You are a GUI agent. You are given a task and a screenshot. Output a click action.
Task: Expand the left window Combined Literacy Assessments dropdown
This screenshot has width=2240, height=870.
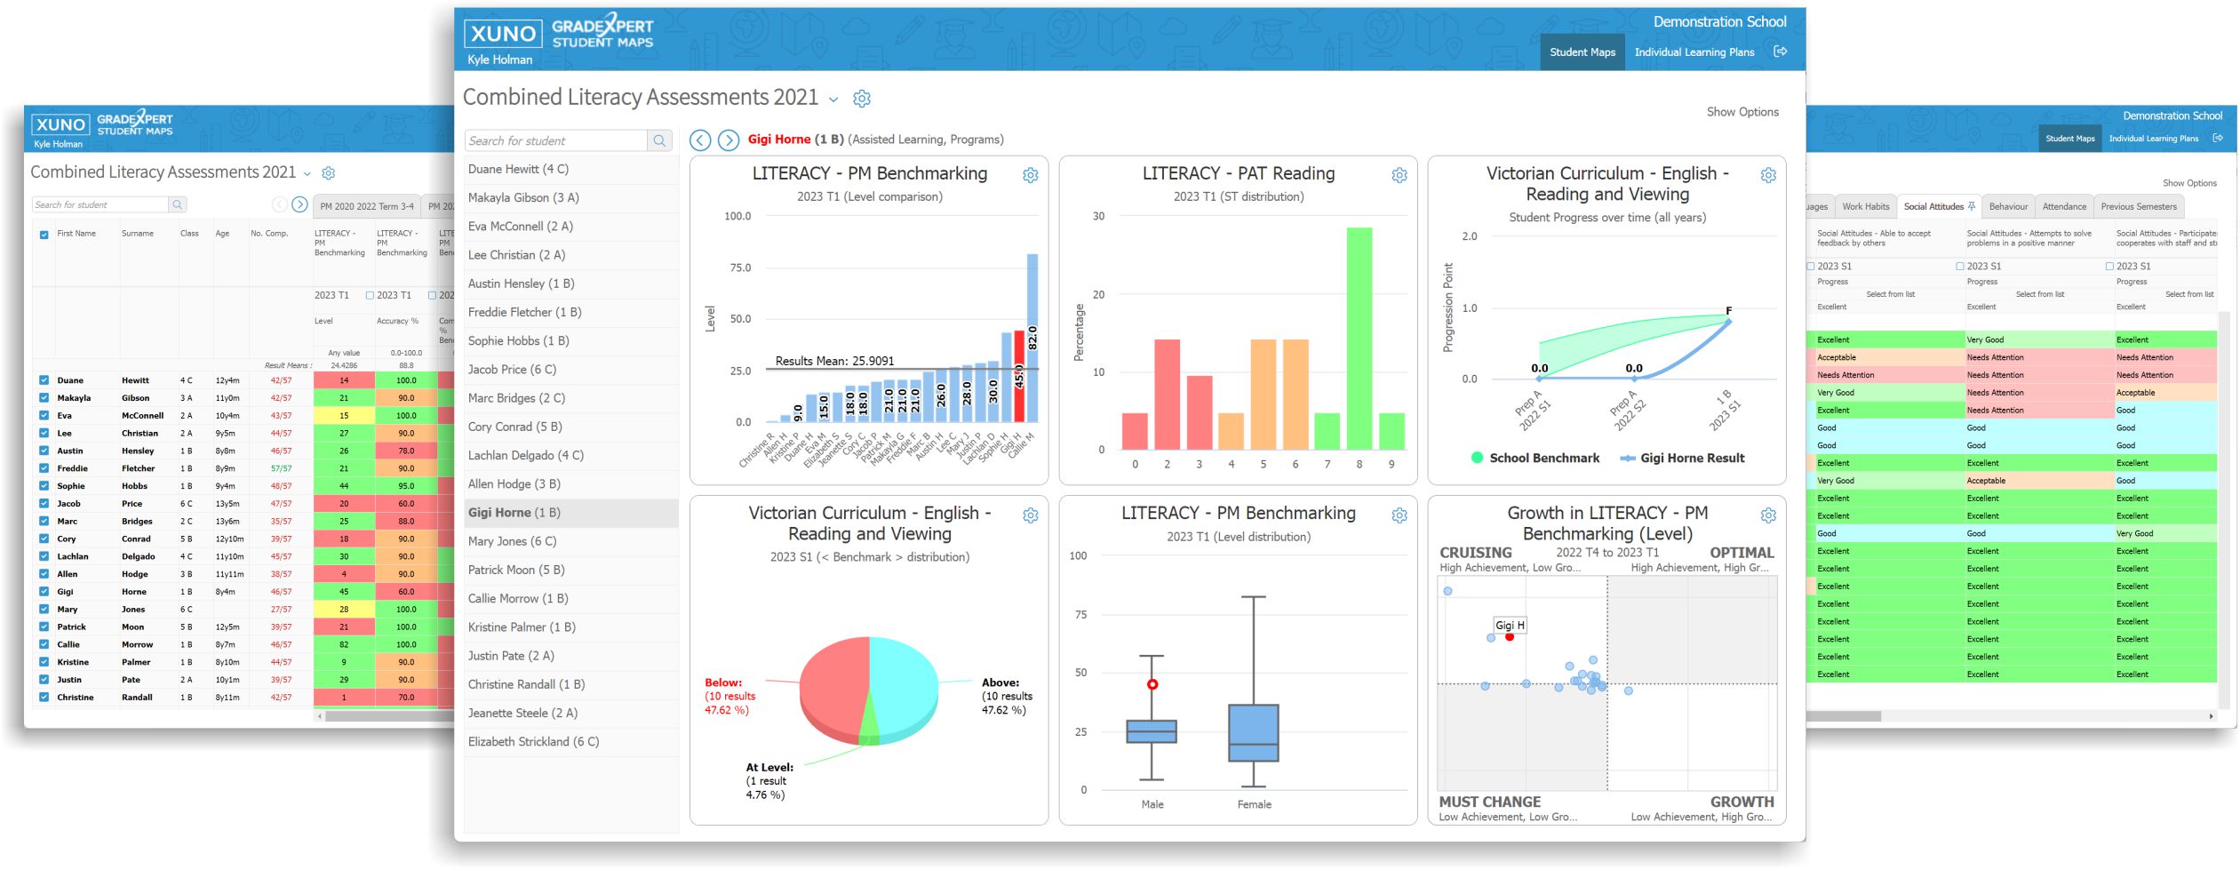pyautogui.click(x=307, y=174)
